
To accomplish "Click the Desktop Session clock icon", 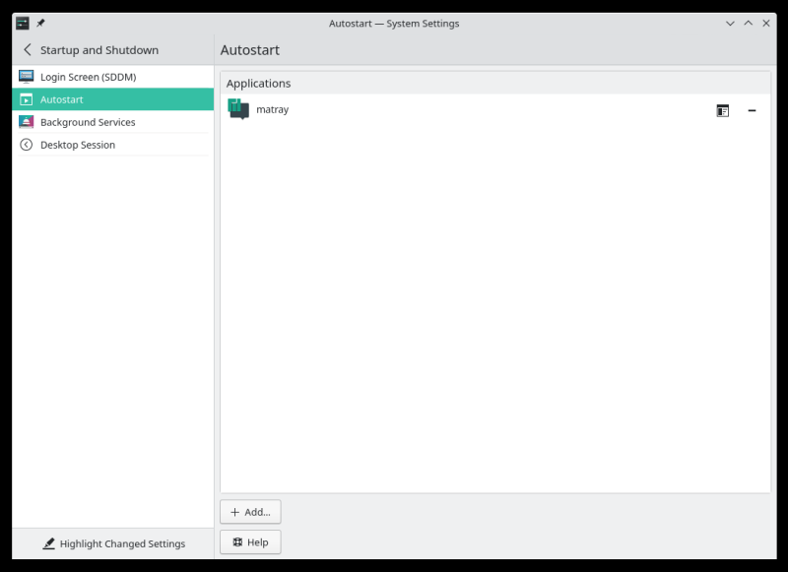I will (x=25, y=144).
